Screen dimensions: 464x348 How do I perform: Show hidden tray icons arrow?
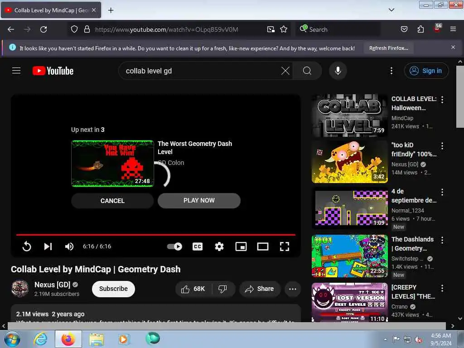tap(385, 339)
